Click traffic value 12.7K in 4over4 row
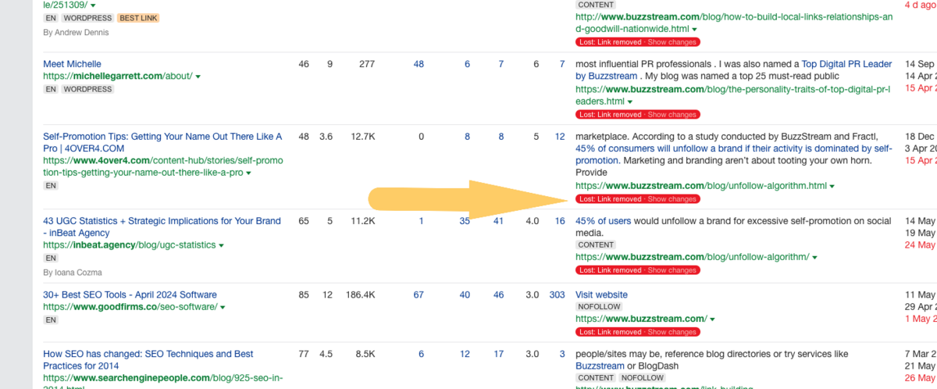The image size is (937, 389). click(363, 137)
